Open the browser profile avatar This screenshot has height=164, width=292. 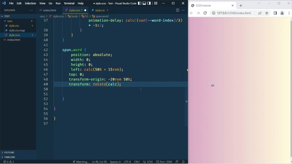click(282, 13)
